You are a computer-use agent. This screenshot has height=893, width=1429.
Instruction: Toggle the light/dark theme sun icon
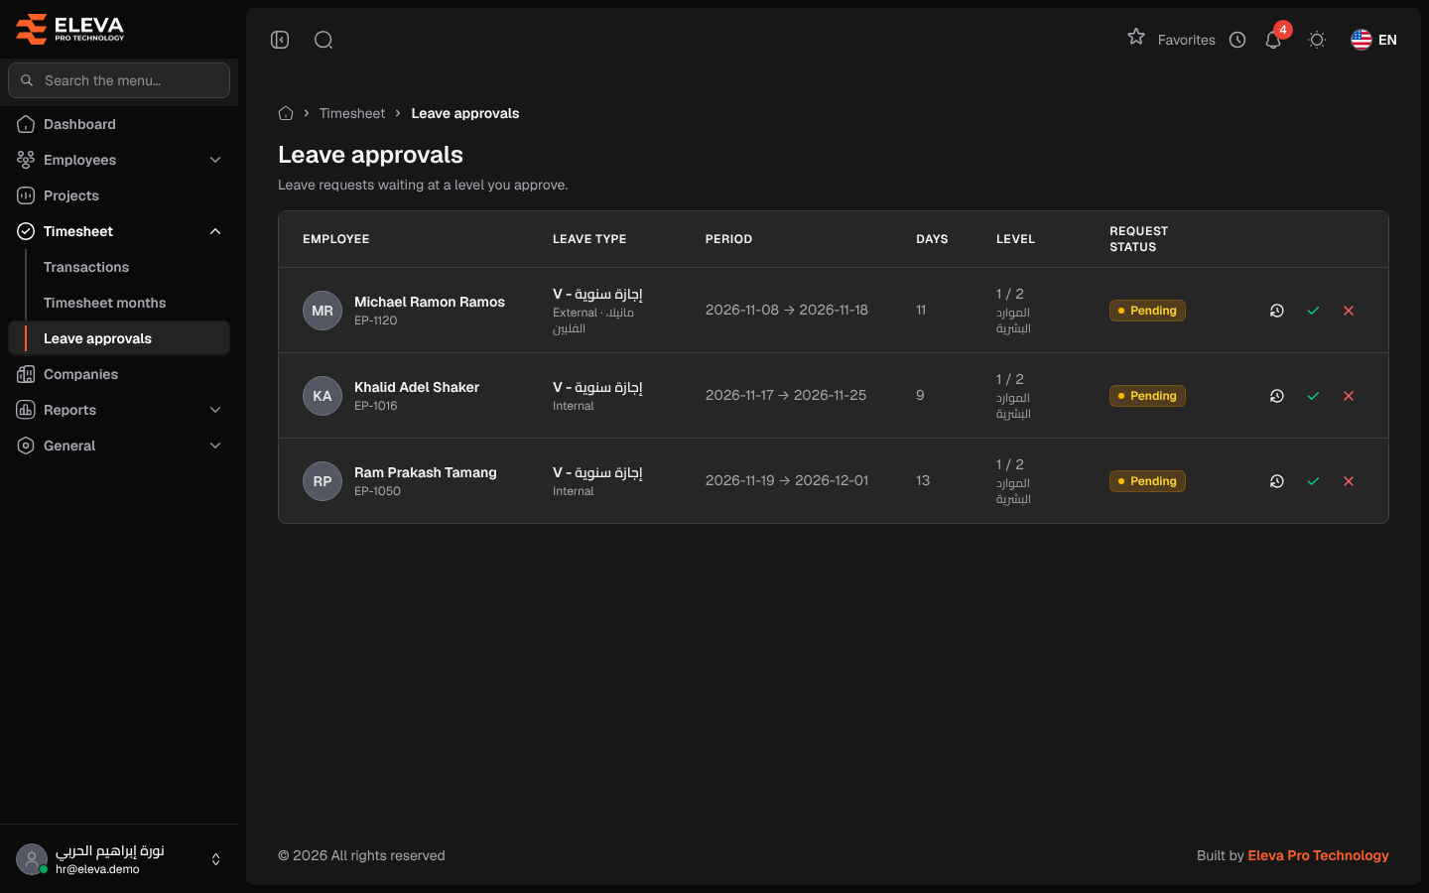coord(1317,40)
